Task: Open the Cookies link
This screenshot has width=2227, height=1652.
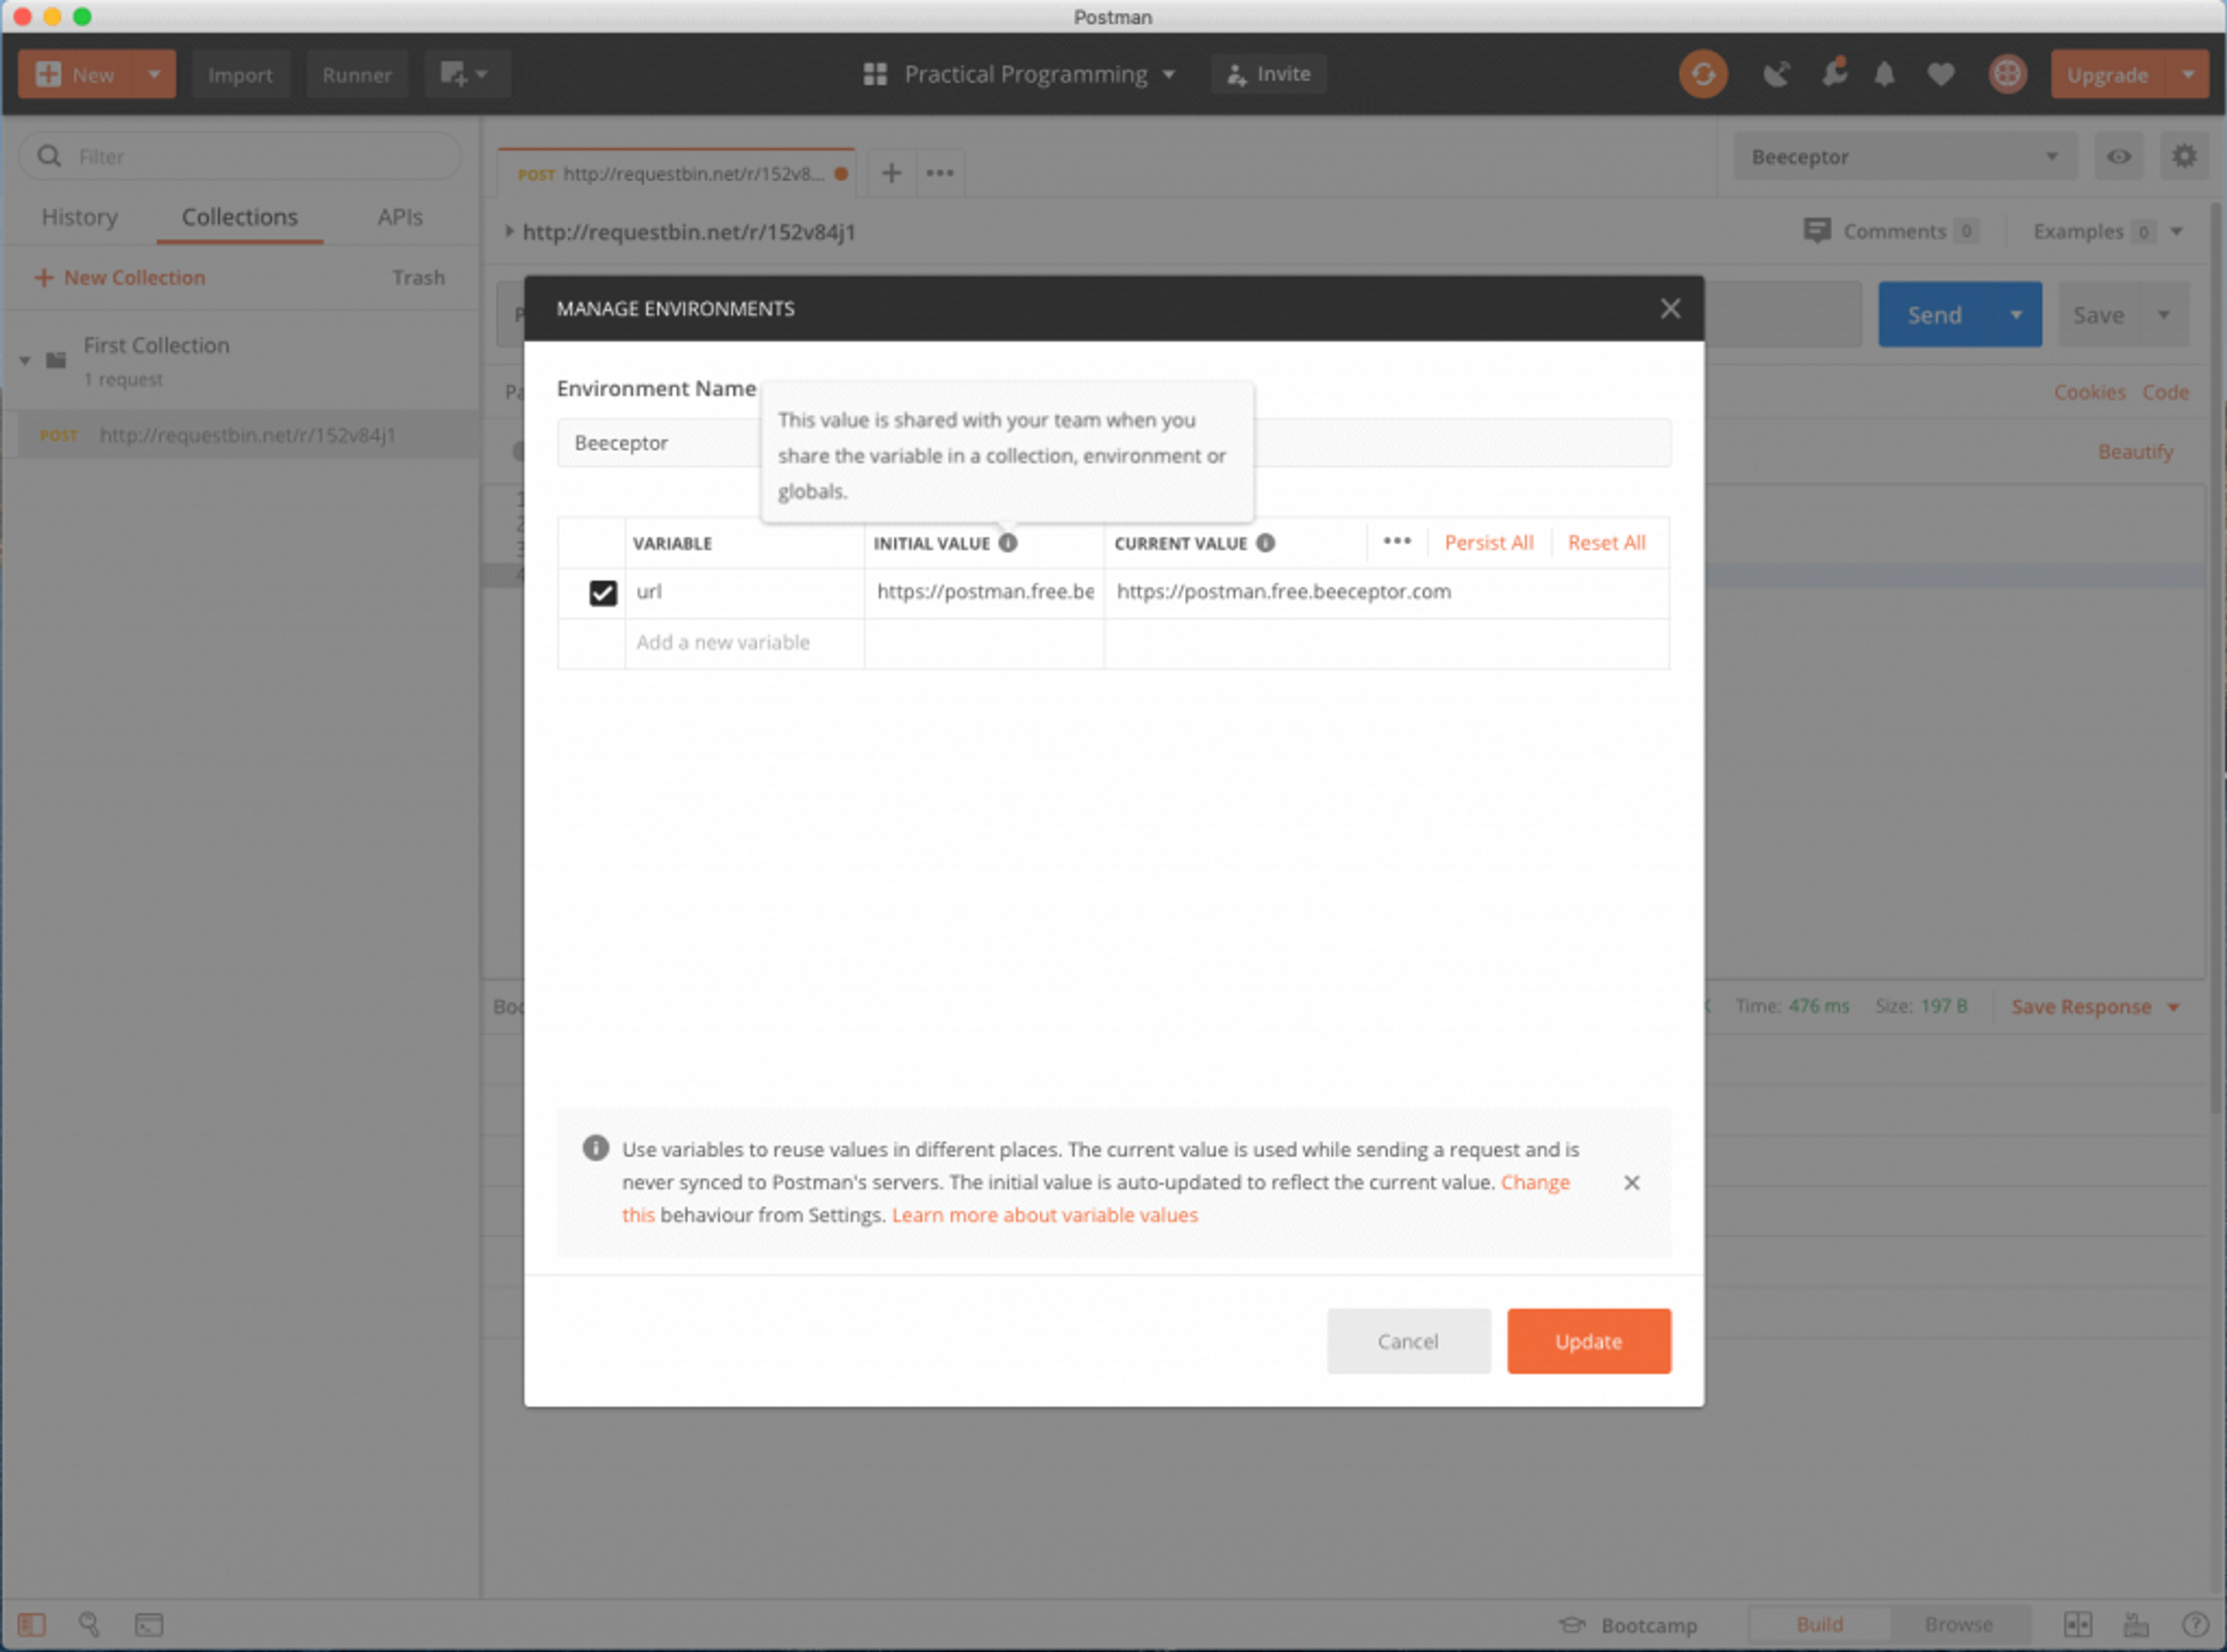Action: point(2089,392)
